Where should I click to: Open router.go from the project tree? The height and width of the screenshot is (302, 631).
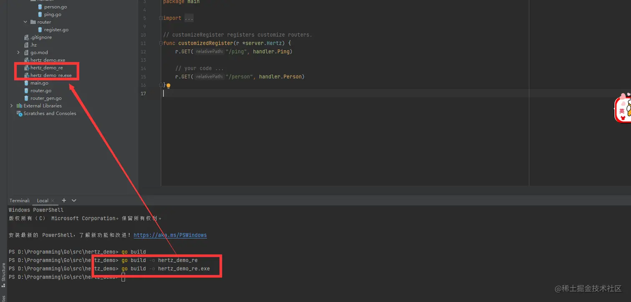(41, 91)
